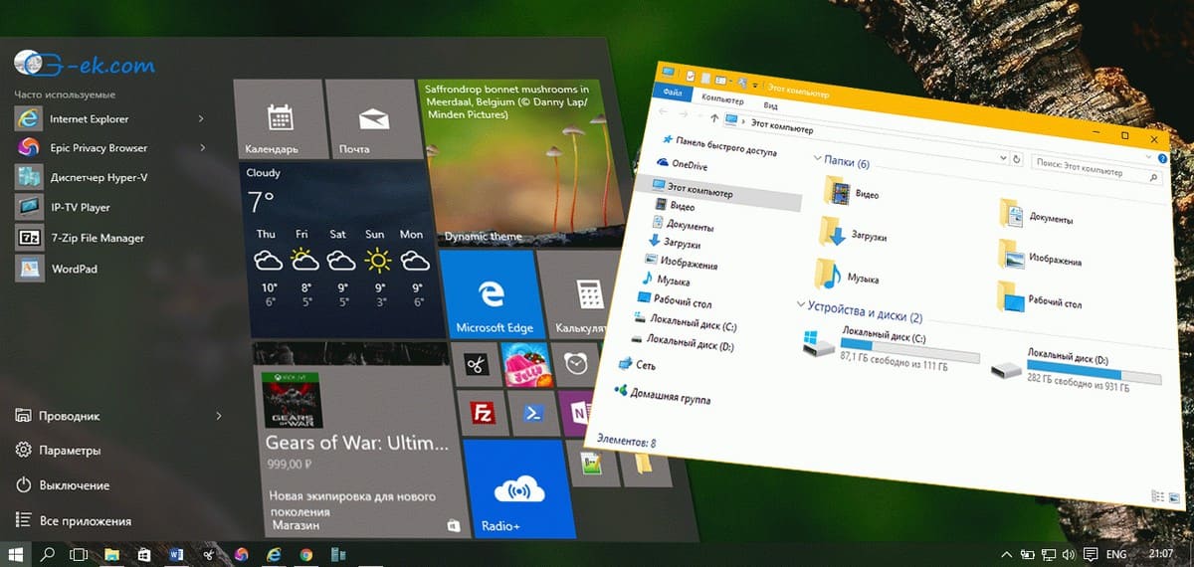1194x567 pixels.
Task: Open the PowerShell tile
Action: [533, 413]
